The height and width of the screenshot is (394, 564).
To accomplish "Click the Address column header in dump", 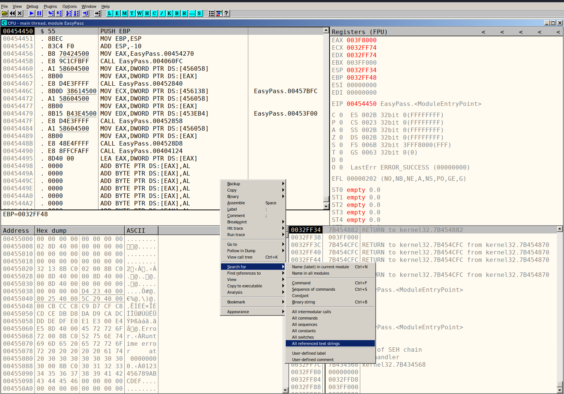I will [18, 230].
